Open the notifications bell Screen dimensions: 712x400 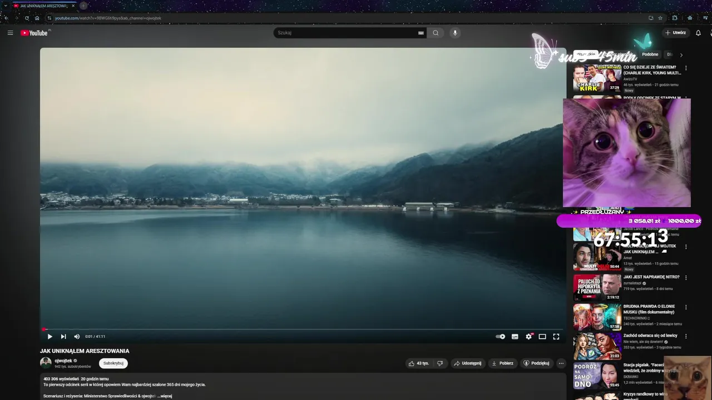pos(698,33)
